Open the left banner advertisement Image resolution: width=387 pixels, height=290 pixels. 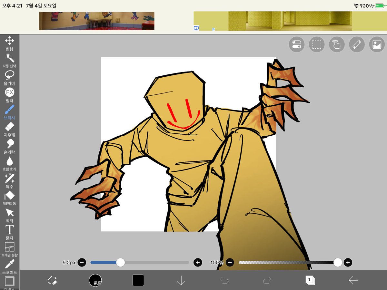[96, 21]
